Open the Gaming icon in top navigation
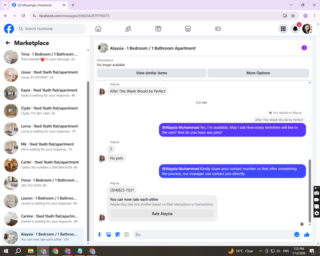 pyautogui.click(x=218, y=29)
